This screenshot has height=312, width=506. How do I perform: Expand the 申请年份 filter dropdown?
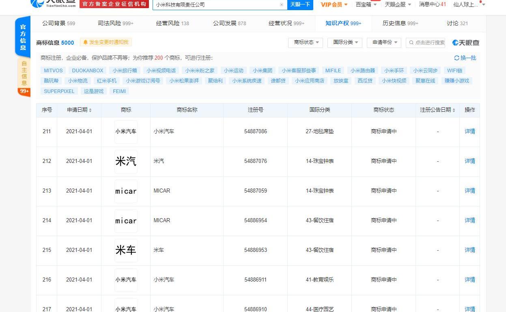pos(384,42)
